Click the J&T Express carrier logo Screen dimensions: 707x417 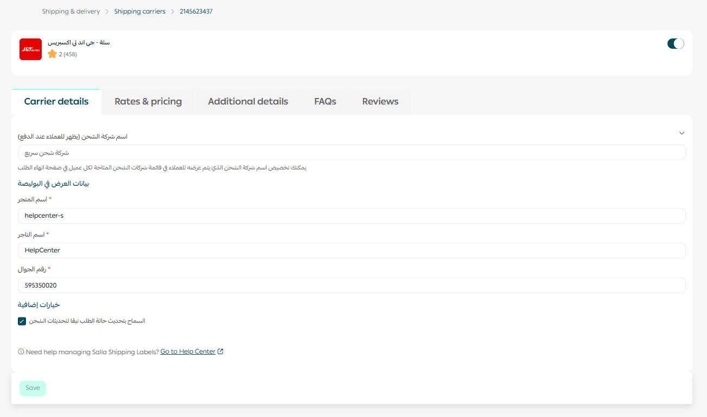[x=30, y=49]
